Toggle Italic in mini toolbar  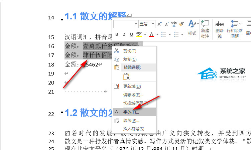(124, 34)
